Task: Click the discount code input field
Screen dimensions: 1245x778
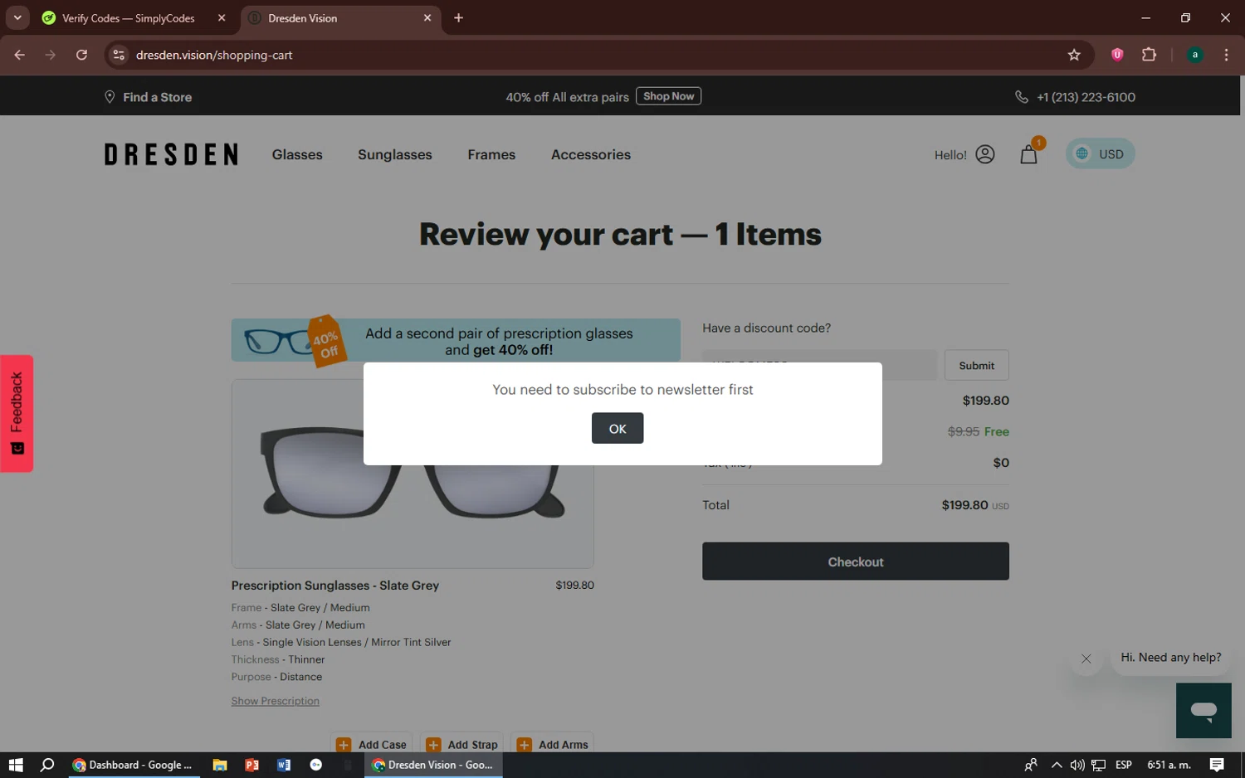Action: 819,365
